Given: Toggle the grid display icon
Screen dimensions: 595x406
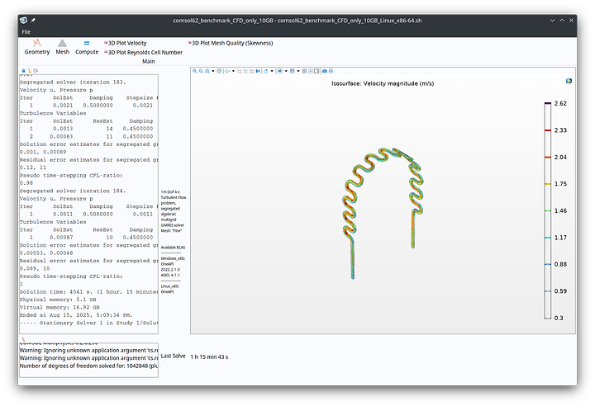Looking at the screenshot, I should coord(304,71).
